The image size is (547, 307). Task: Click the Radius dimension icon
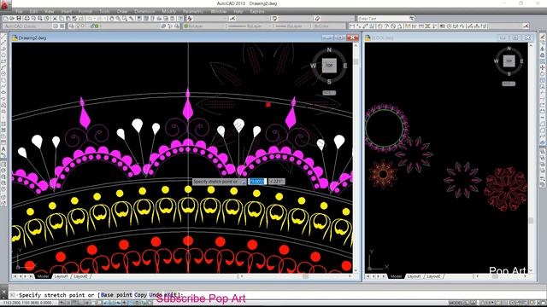point(379,26)
